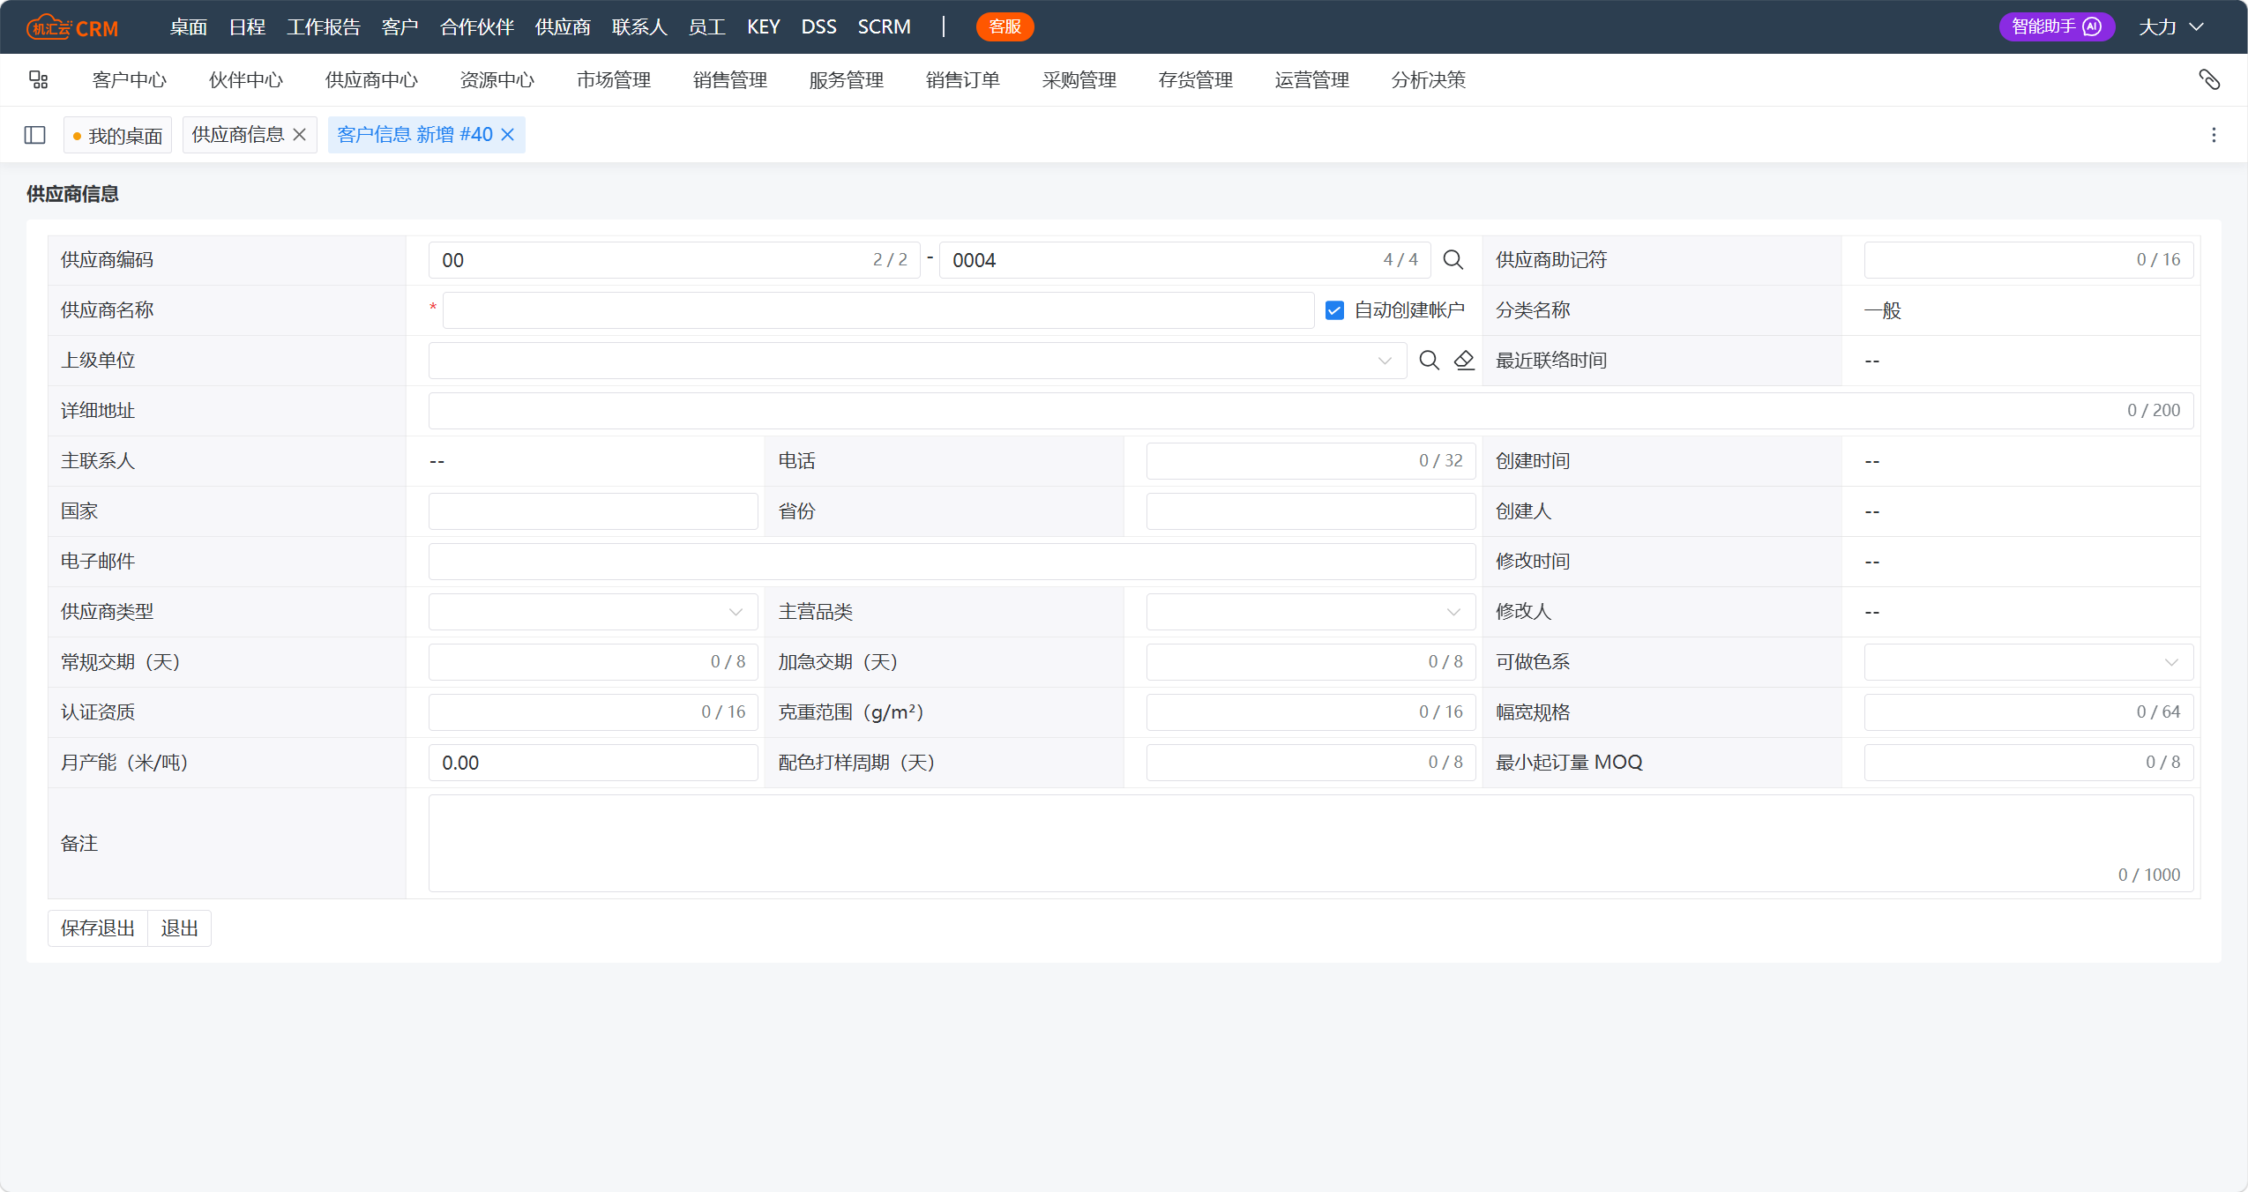Viewport: 2248px width, 1192px height.
Task: Click the 备注 text area
Action: point(1311,844)
